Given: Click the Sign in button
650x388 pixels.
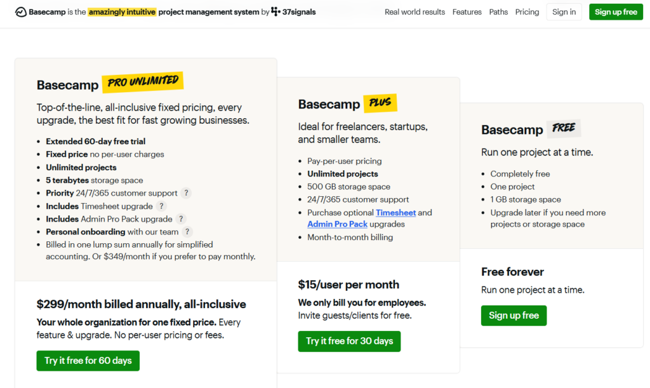Looking at the screenshot, I should tap(564, 11).
